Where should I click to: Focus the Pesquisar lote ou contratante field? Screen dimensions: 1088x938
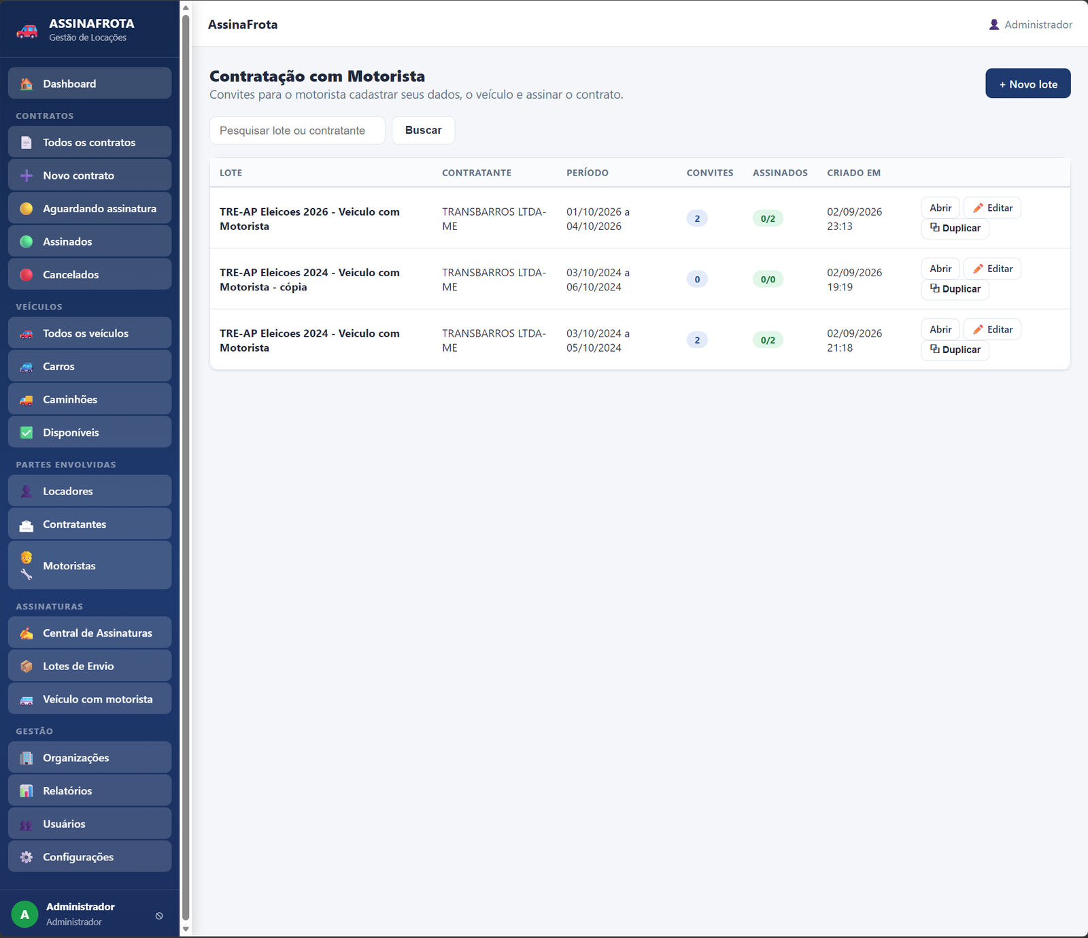tap(297, 131)
